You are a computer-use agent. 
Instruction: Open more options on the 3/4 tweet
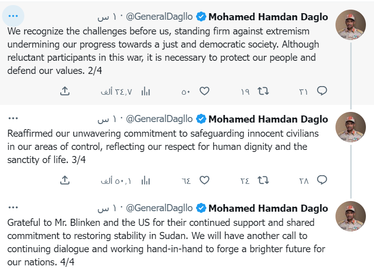pyautogui.click(x=13, y=118)
